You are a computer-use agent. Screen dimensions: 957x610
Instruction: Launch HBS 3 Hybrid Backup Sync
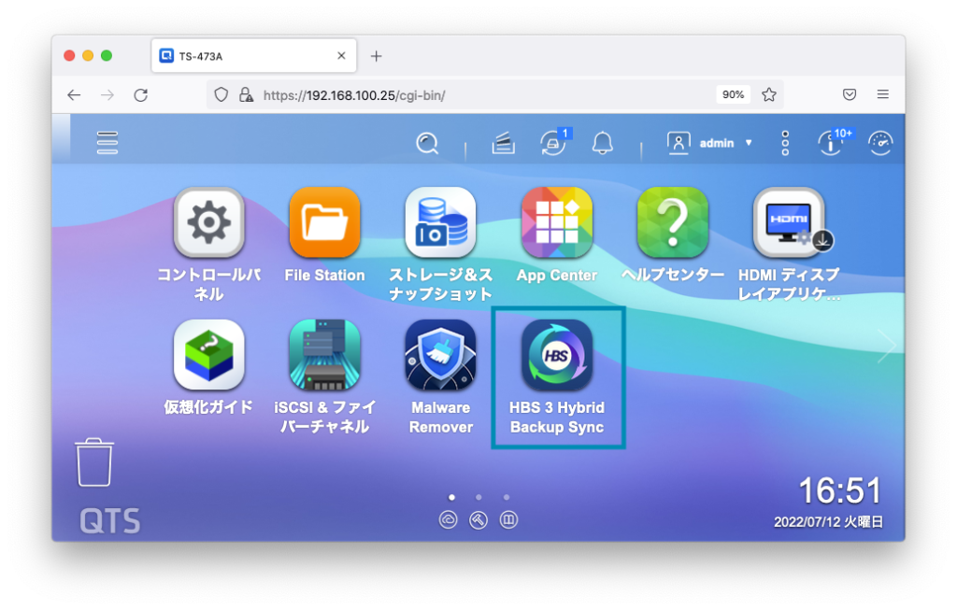[557, 355]
